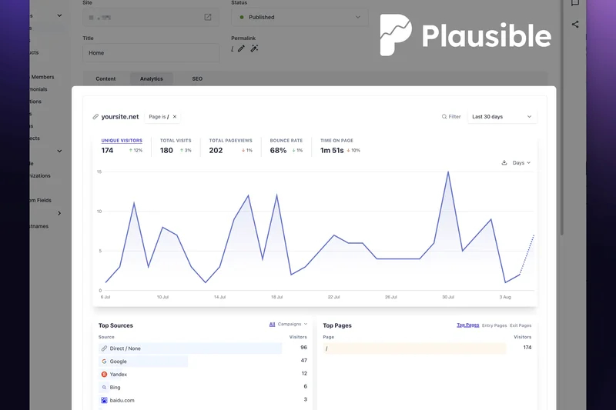Click the Bing source row
Image resolution: width=616 pixels, height=410 pixels.
click(203, 387)
